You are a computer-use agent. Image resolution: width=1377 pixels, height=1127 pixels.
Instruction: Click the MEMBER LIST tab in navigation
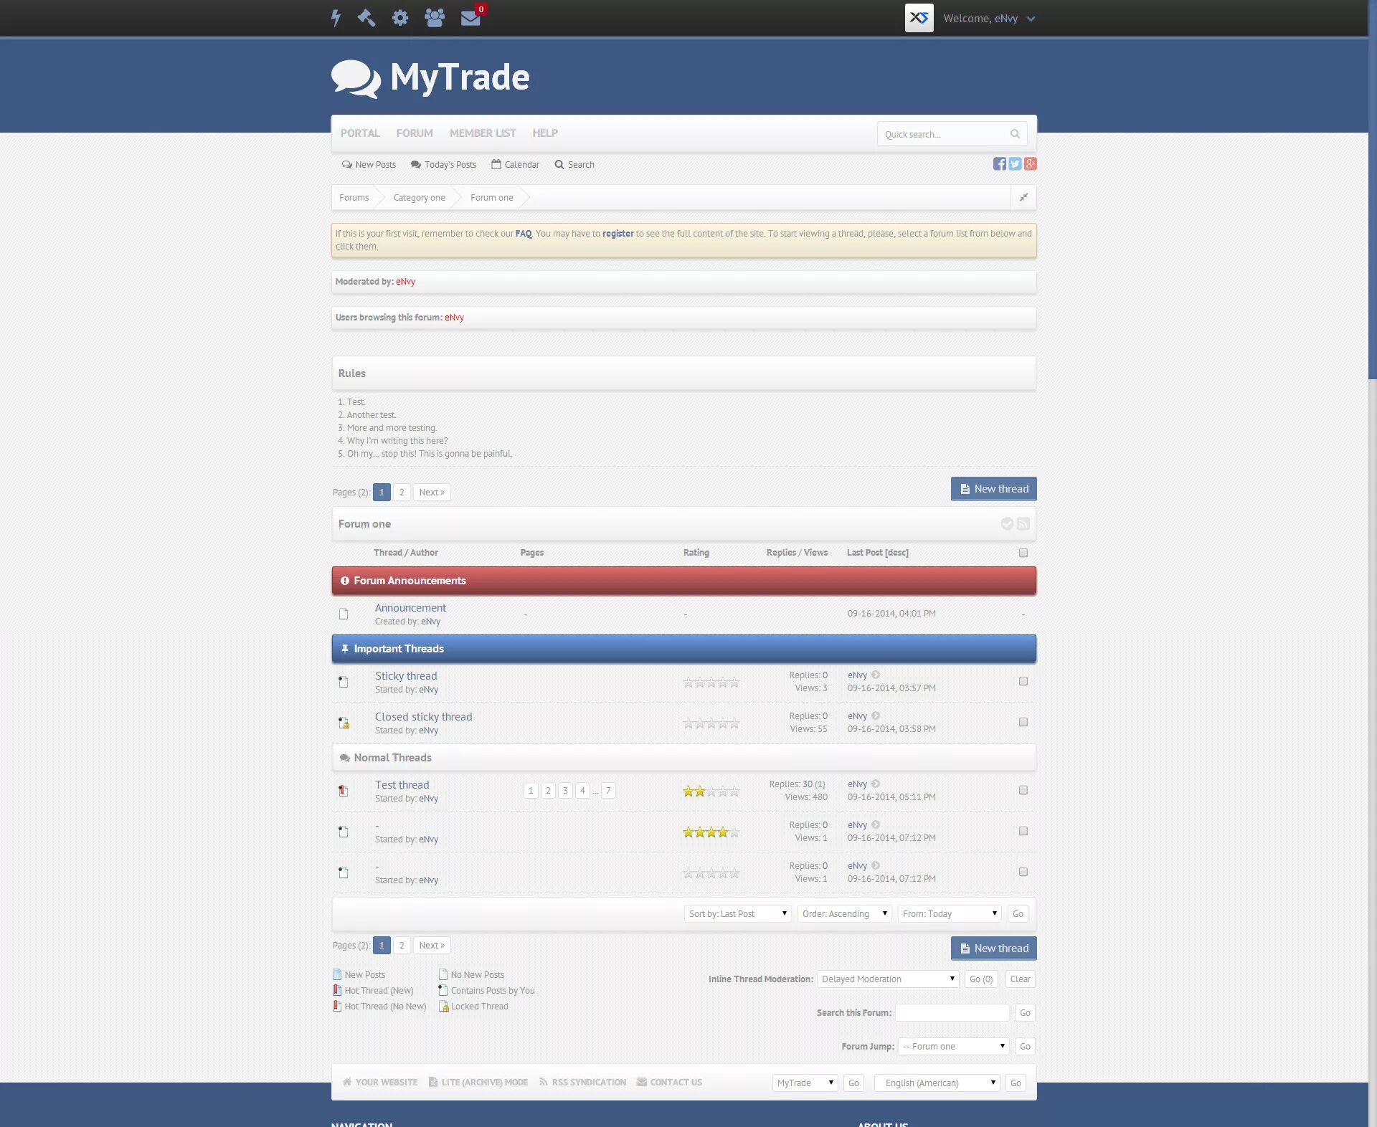click(x=481, y=133)
